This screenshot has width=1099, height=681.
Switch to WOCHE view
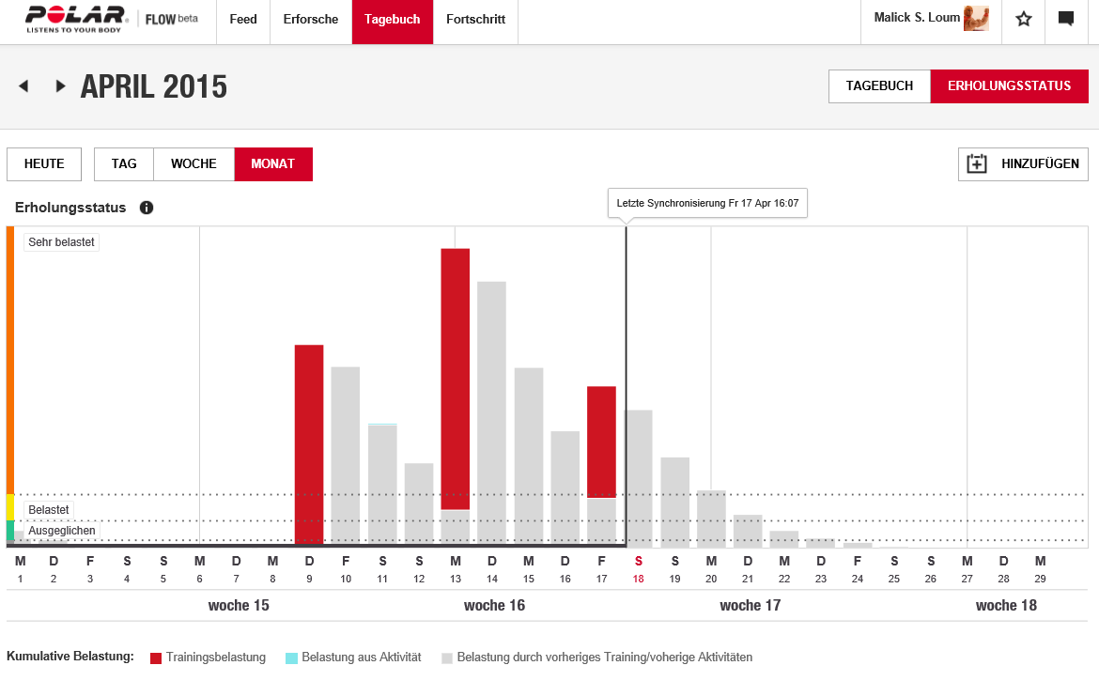tap(193, 164)
